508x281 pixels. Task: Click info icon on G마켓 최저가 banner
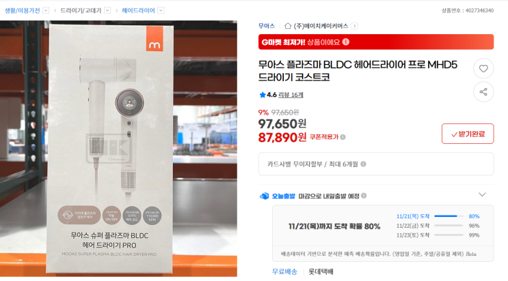346,42
